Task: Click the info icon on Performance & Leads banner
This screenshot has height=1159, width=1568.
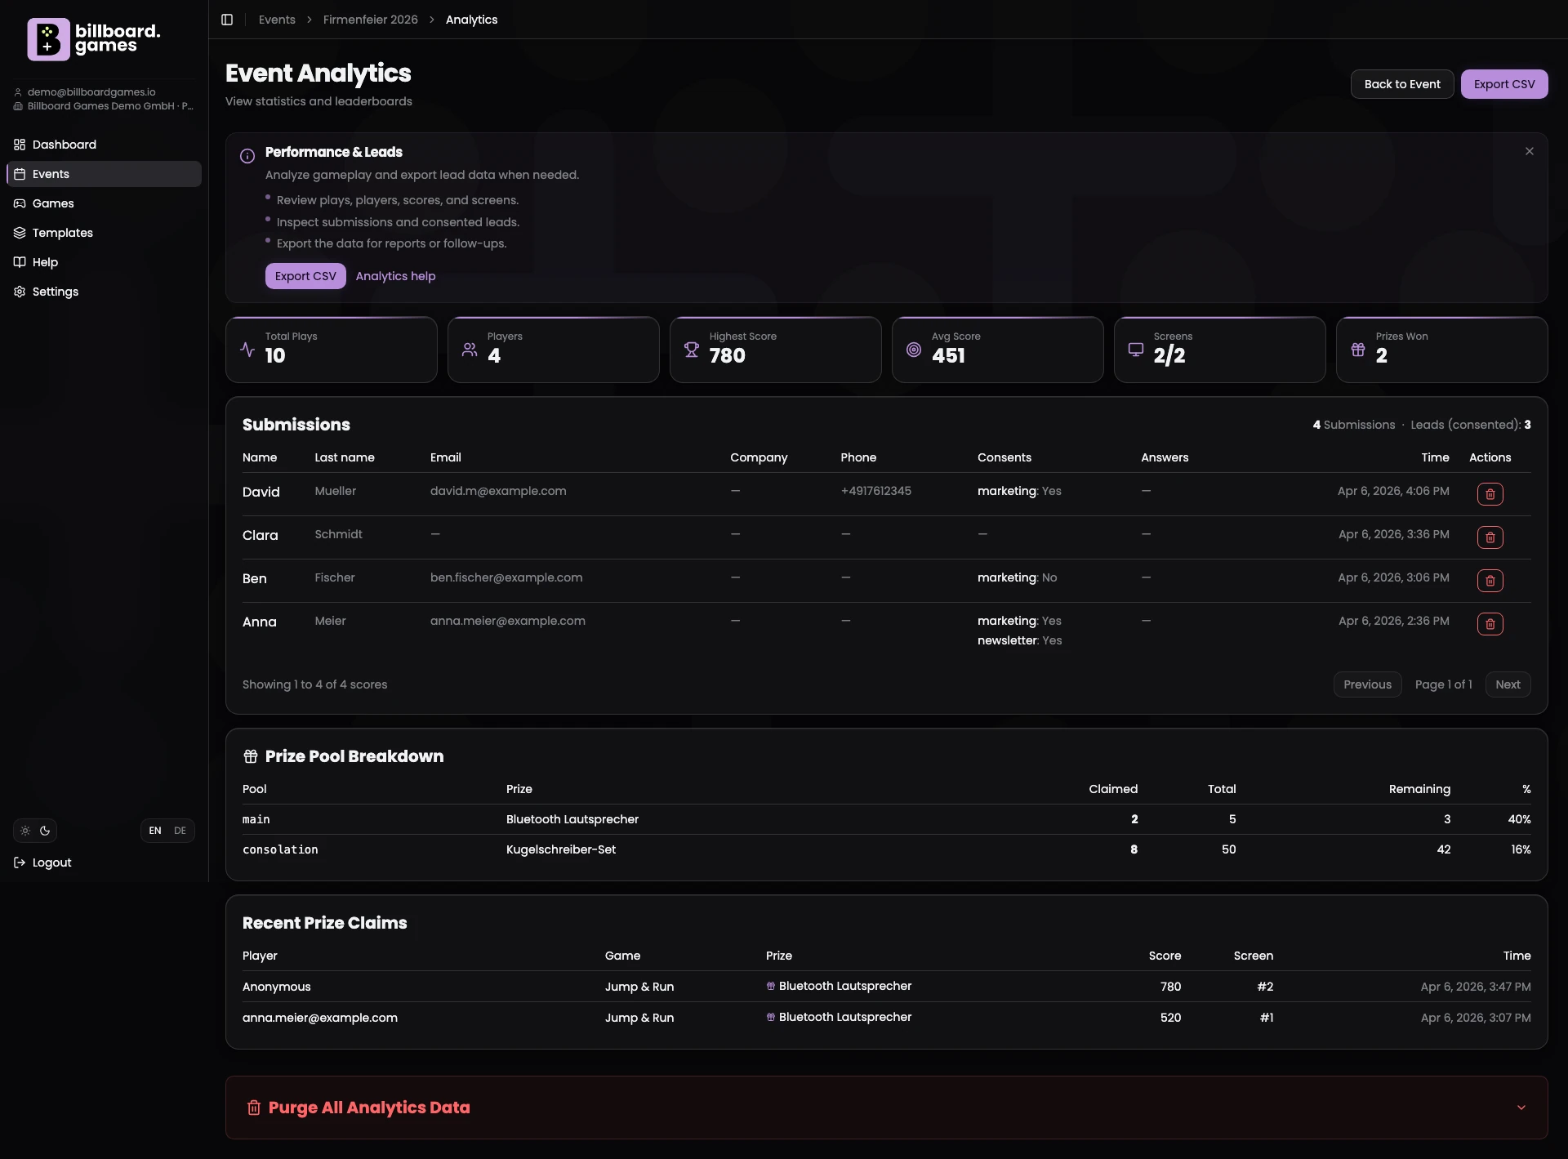Action: click(x=247, y=155)
